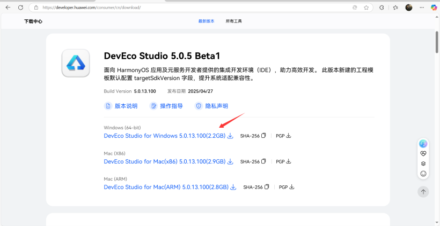Download DevEco Studio for Windows 5.0.13.100

tap(165, 136)
